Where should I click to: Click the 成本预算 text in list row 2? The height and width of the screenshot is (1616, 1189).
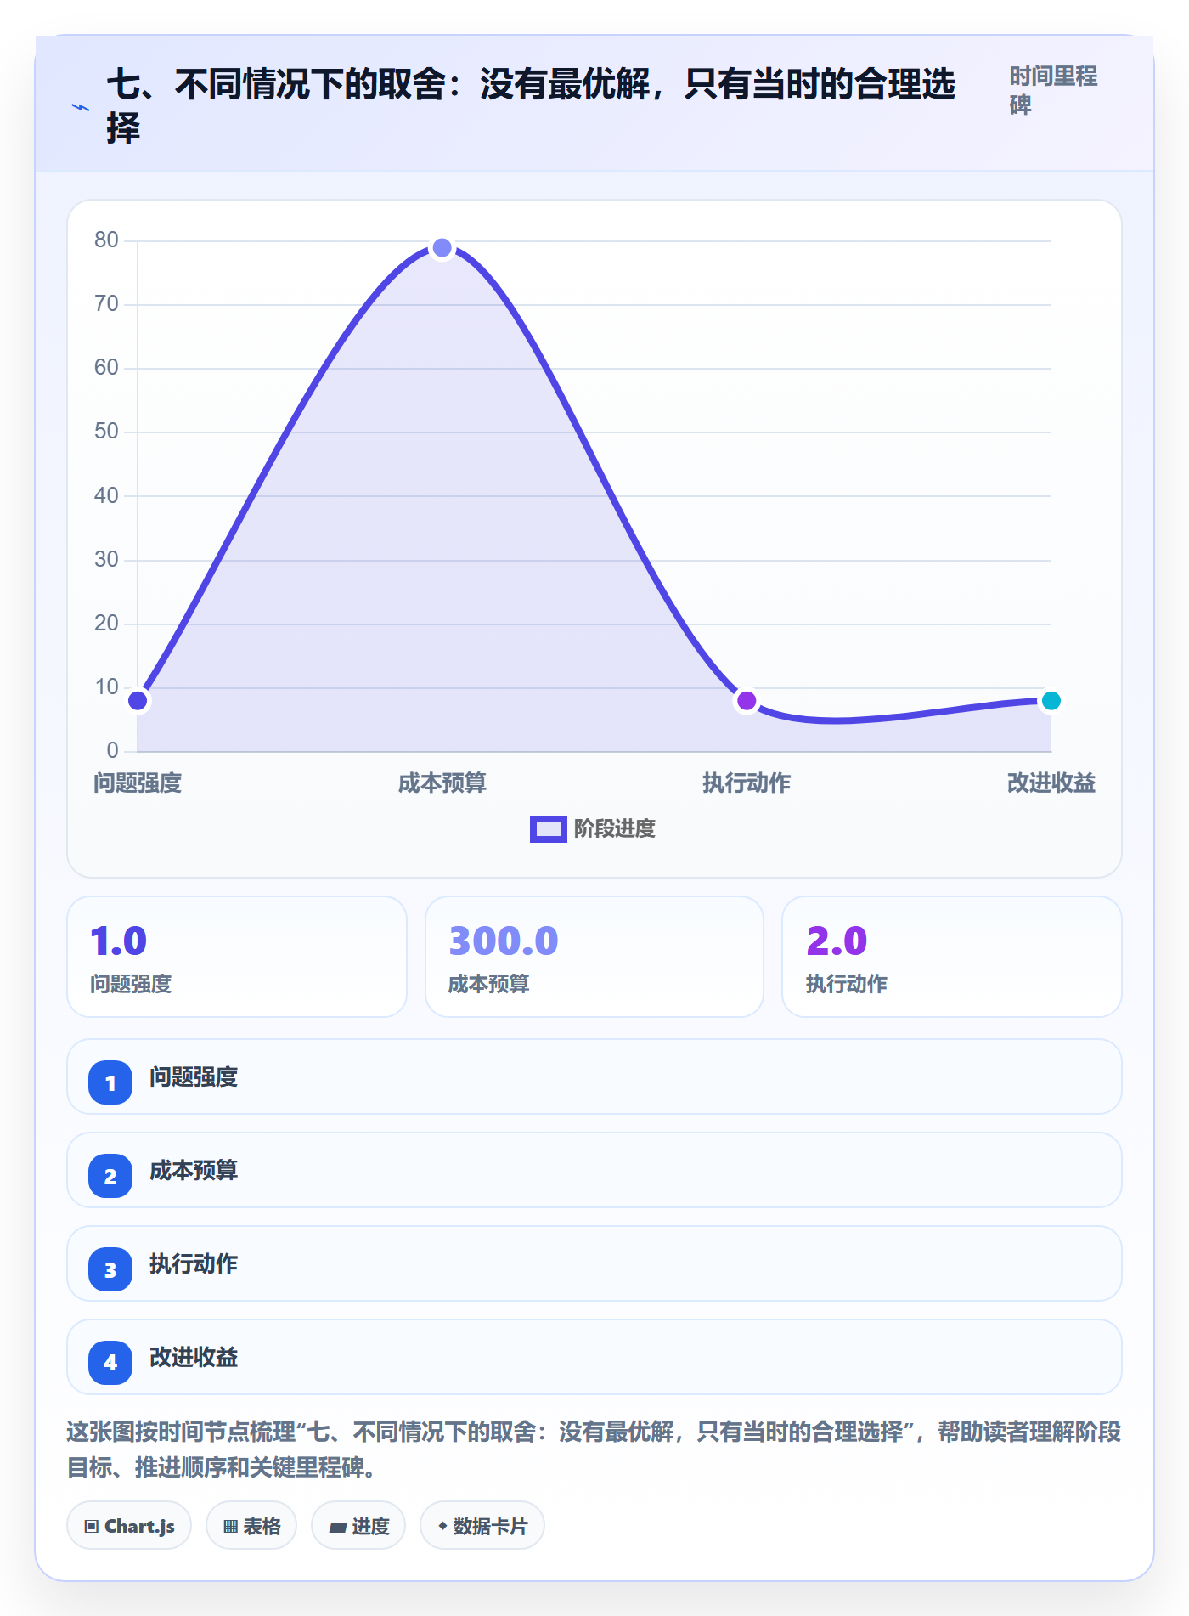[x=194, y=1171]
